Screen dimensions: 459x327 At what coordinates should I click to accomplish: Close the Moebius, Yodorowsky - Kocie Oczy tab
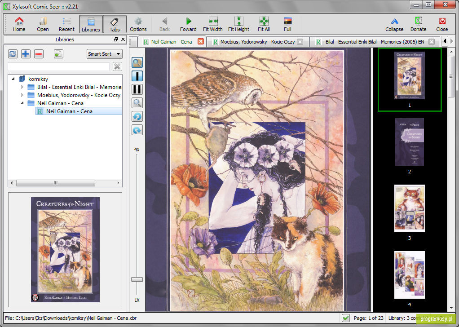300,42
